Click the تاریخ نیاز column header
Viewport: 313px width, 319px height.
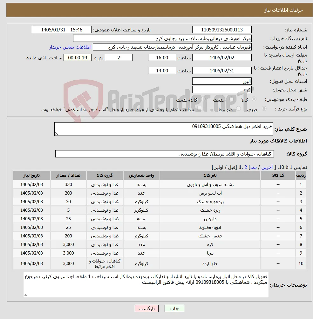pyautogui.click(x=31, y=175)
